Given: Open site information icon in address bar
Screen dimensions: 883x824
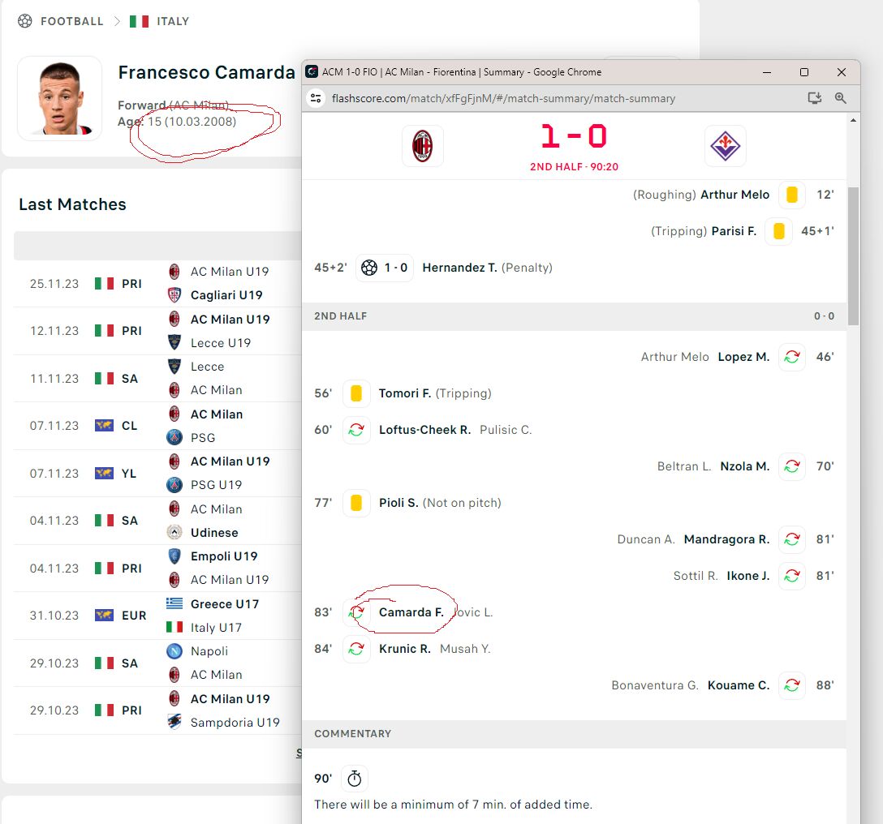Looking at the screenshot, I should (x=316, y=98).
